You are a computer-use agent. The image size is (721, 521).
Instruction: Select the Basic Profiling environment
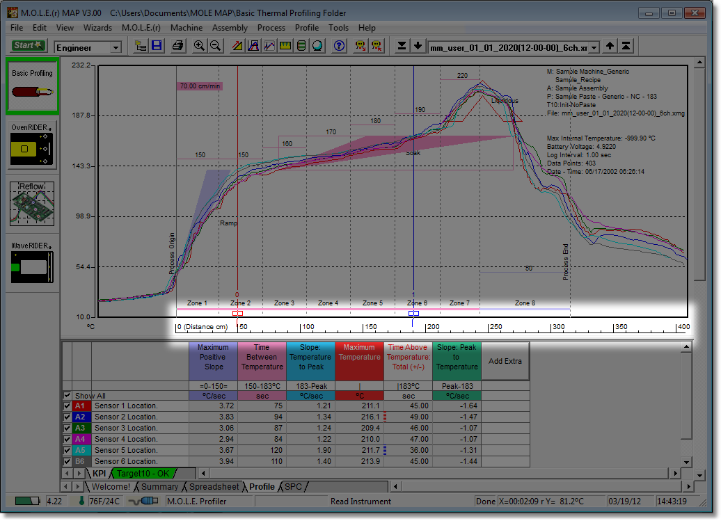pyautogui.click(x=32, y=86)
